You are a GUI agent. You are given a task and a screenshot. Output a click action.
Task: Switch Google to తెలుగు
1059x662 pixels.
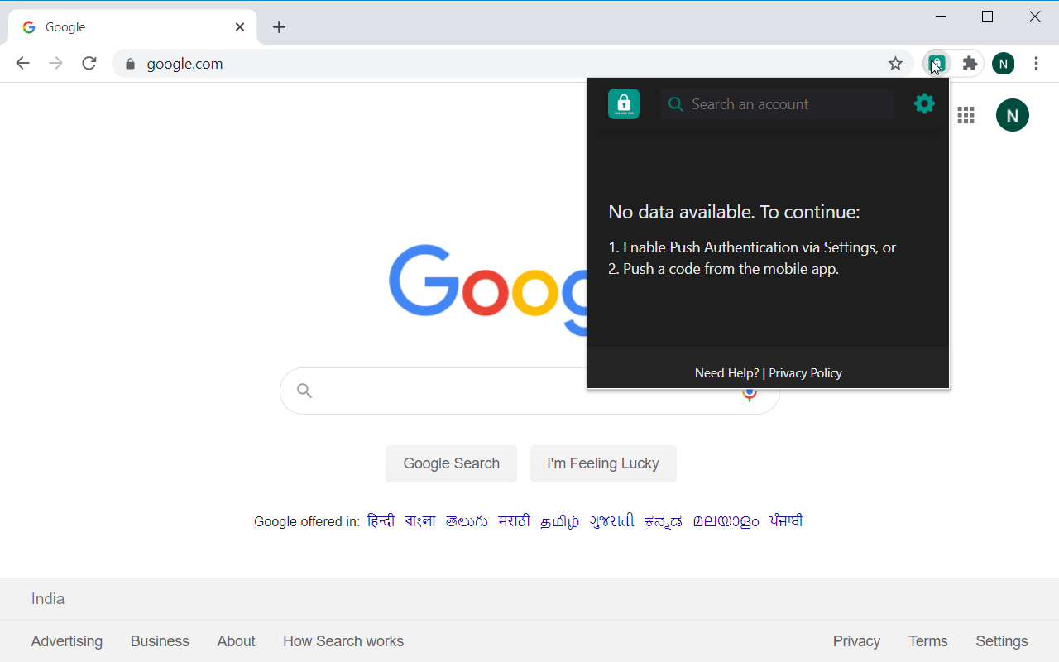(x=467, y=521)
